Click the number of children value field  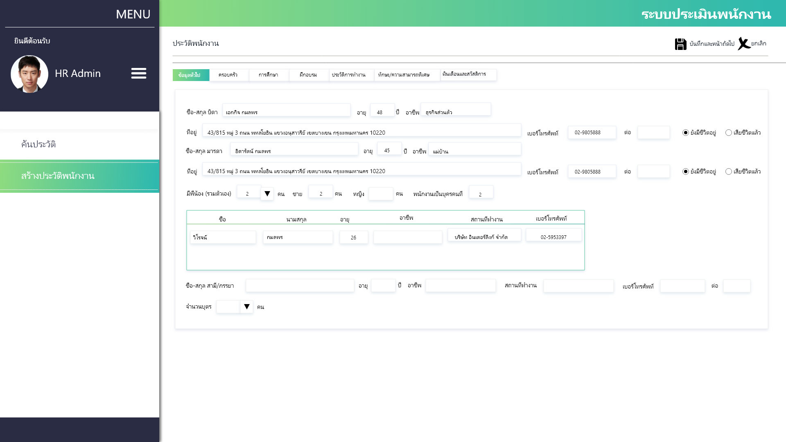click(x=228, y=307)
